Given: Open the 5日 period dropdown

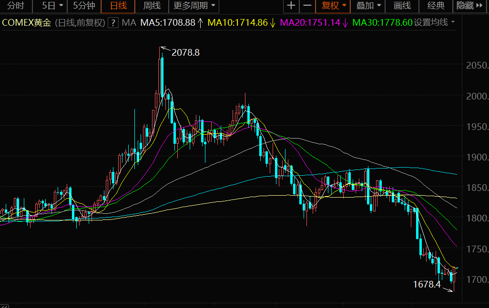Looking at the screenshot, I should (52, 6).
